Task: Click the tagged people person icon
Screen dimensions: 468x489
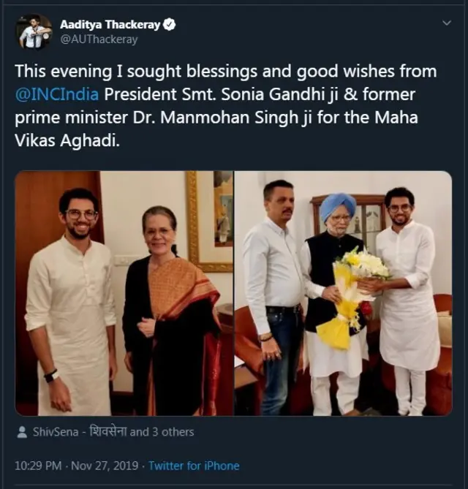Action: 22,432
